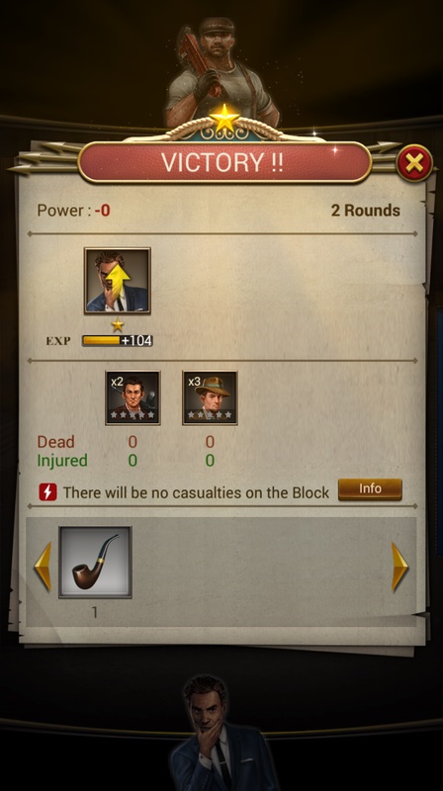
Task: Click the red lightning bolt icon
Action: 47,491
